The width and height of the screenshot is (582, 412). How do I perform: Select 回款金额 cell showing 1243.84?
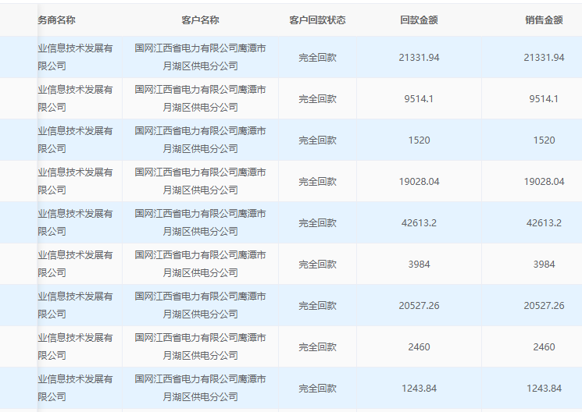pyautogui.click(x=419, y=389)
